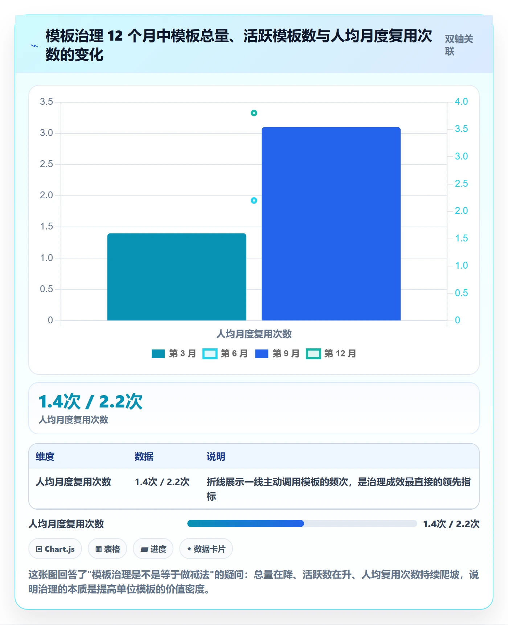Click the blue 第 9 月 bar in chart

[331, 224]
